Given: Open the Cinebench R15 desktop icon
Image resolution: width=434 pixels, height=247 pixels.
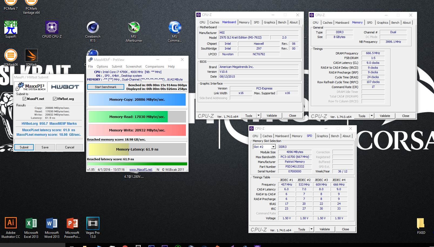Looking at the screenshot, I should coord(93,31).
